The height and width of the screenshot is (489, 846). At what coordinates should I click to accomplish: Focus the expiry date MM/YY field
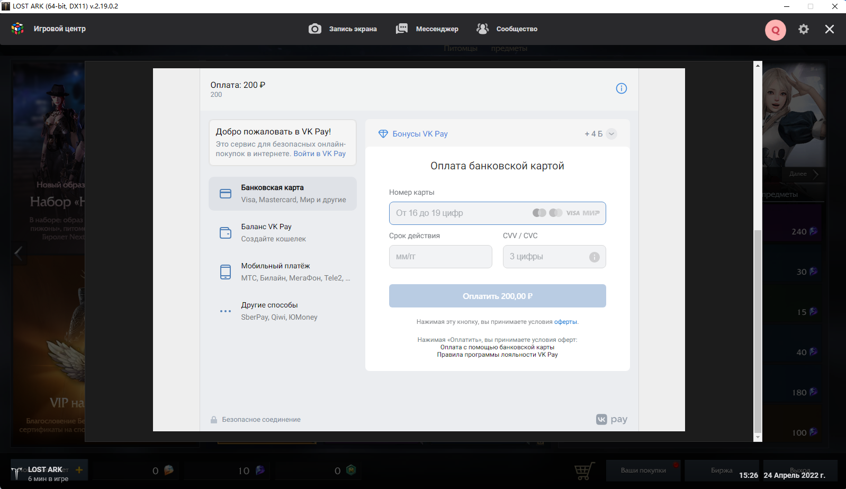click(x=440, y=257)
